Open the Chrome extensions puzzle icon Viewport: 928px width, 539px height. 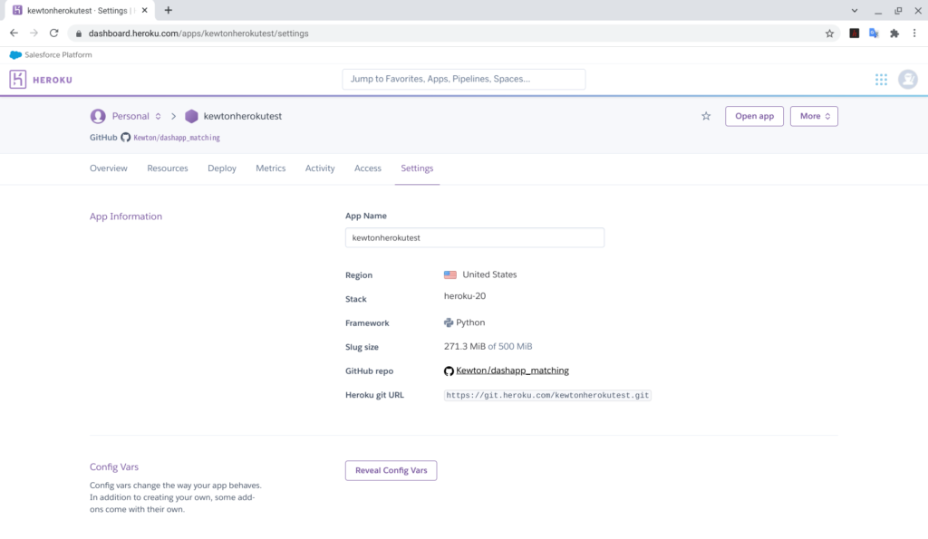click(894, 34)
